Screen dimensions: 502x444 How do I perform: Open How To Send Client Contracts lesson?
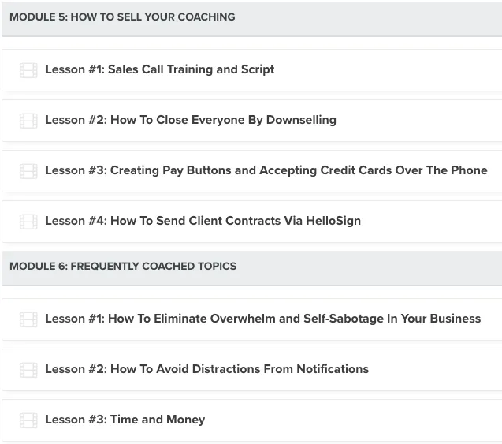pyautogui.click(x=203, y=221)
